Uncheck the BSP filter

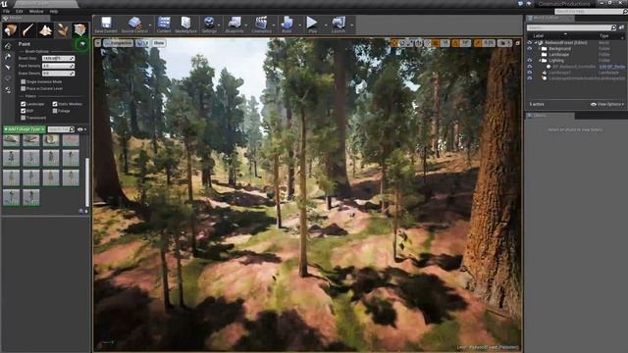[24, 111]
